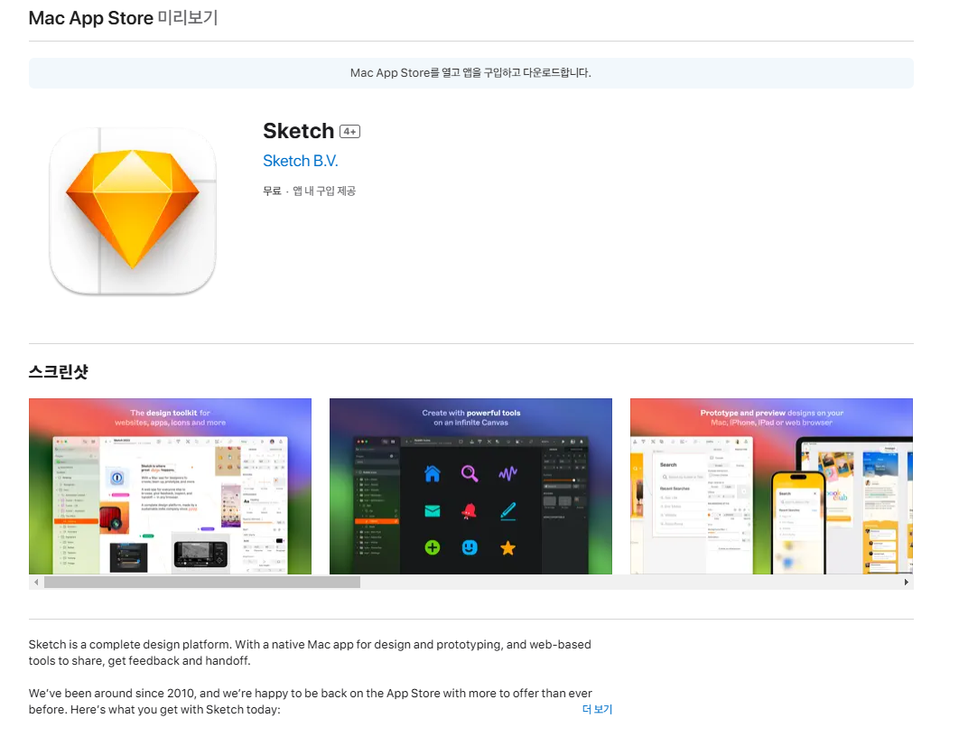Open the design toolkit screenshot thumbnail

point(171,487)
